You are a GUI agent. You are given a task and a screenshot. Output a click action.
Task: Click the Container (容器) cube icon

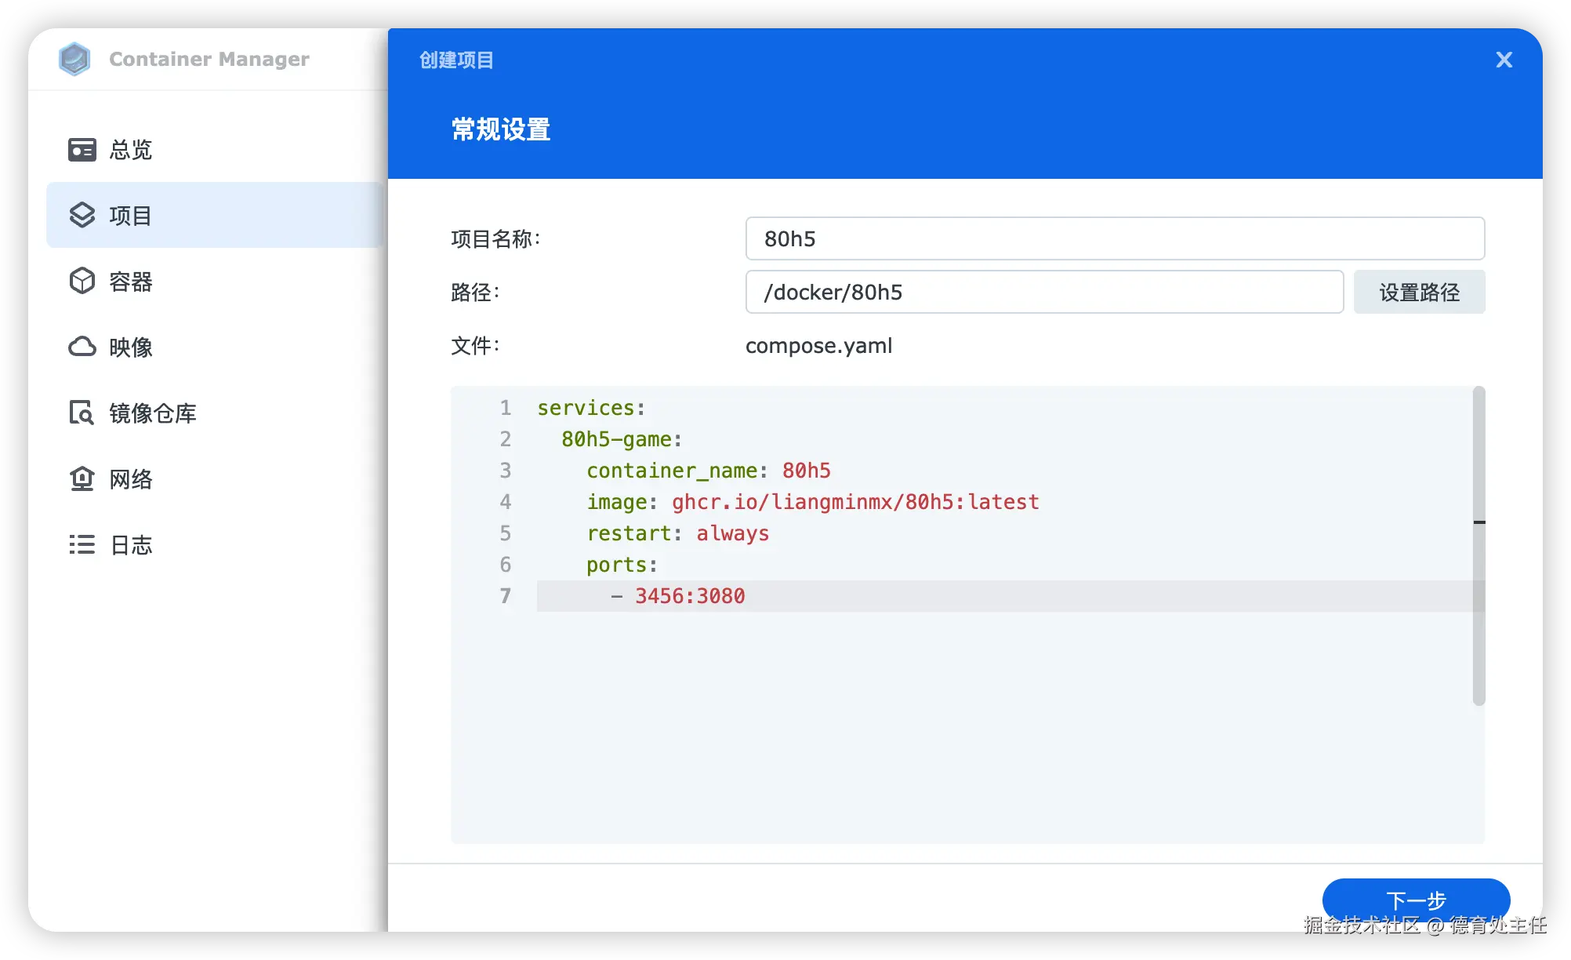pyautogui.click(x=82, y=281)
